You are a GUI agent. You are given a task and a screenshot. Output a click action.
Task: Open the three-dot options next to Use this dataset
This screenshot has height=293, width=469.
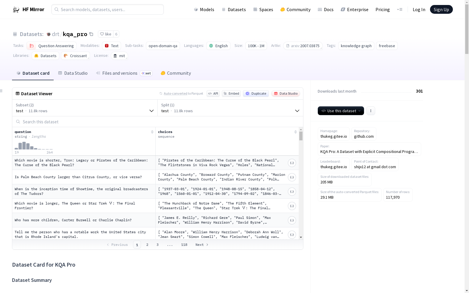tap(371, 111)
